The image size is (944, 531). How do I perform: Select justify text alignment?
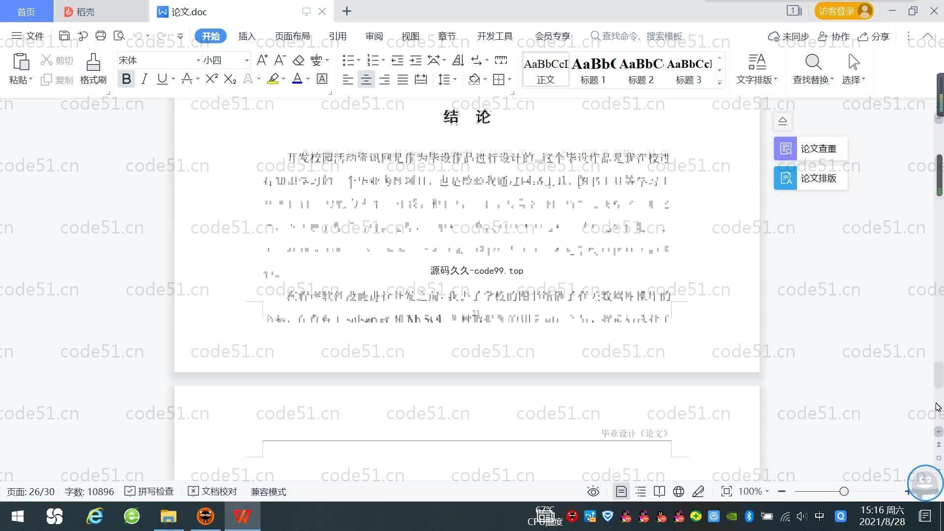403,79
